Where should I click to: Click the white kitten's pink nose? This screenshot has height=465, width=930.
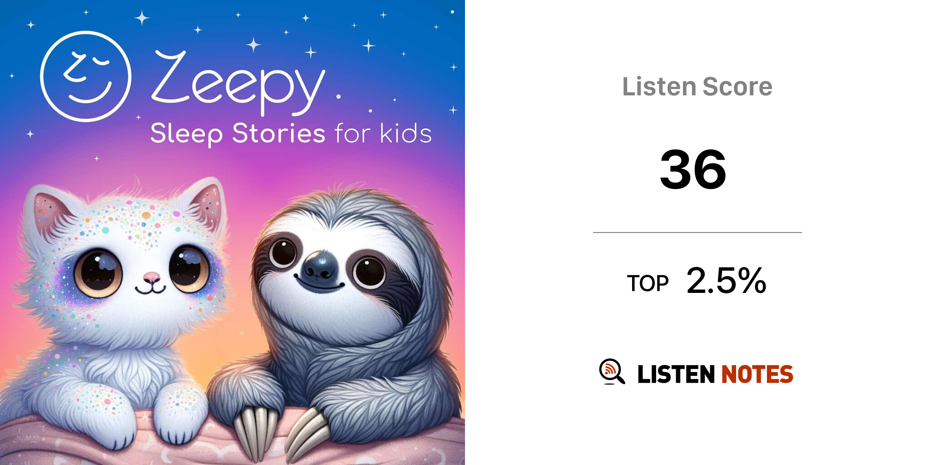[x=151, y=277]
